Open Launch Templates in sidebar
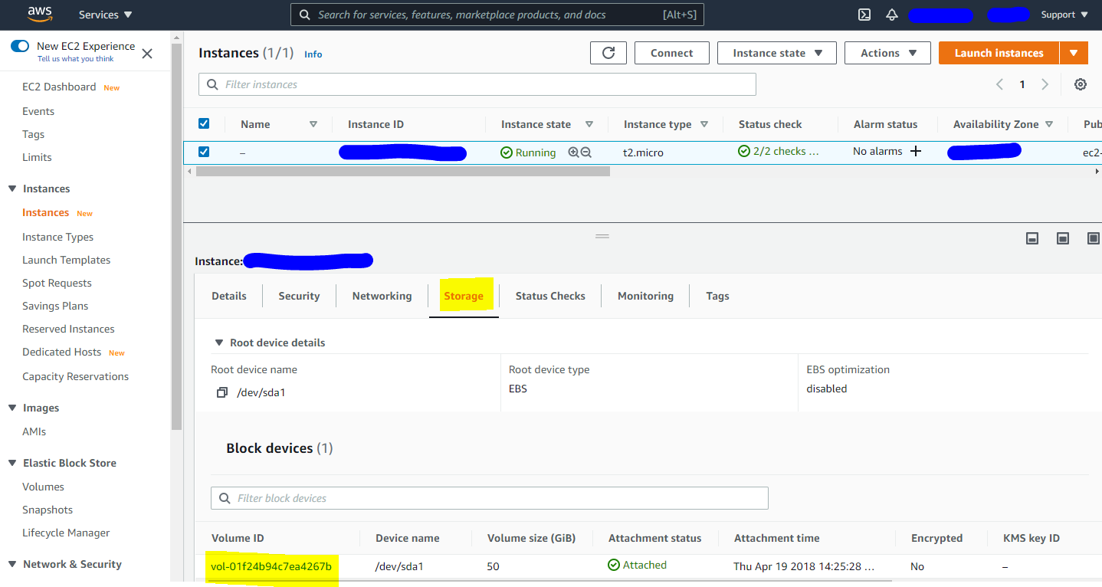Image resolution: width=1102 pixels, height=587 pixels. pyautogui.click(x=66, y=260)
